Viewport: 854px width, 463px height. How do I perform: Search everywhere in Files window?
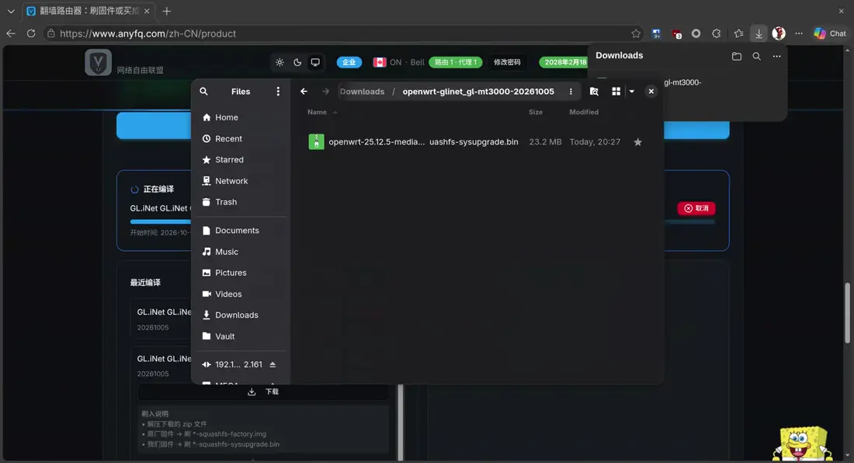coord(594,92)
